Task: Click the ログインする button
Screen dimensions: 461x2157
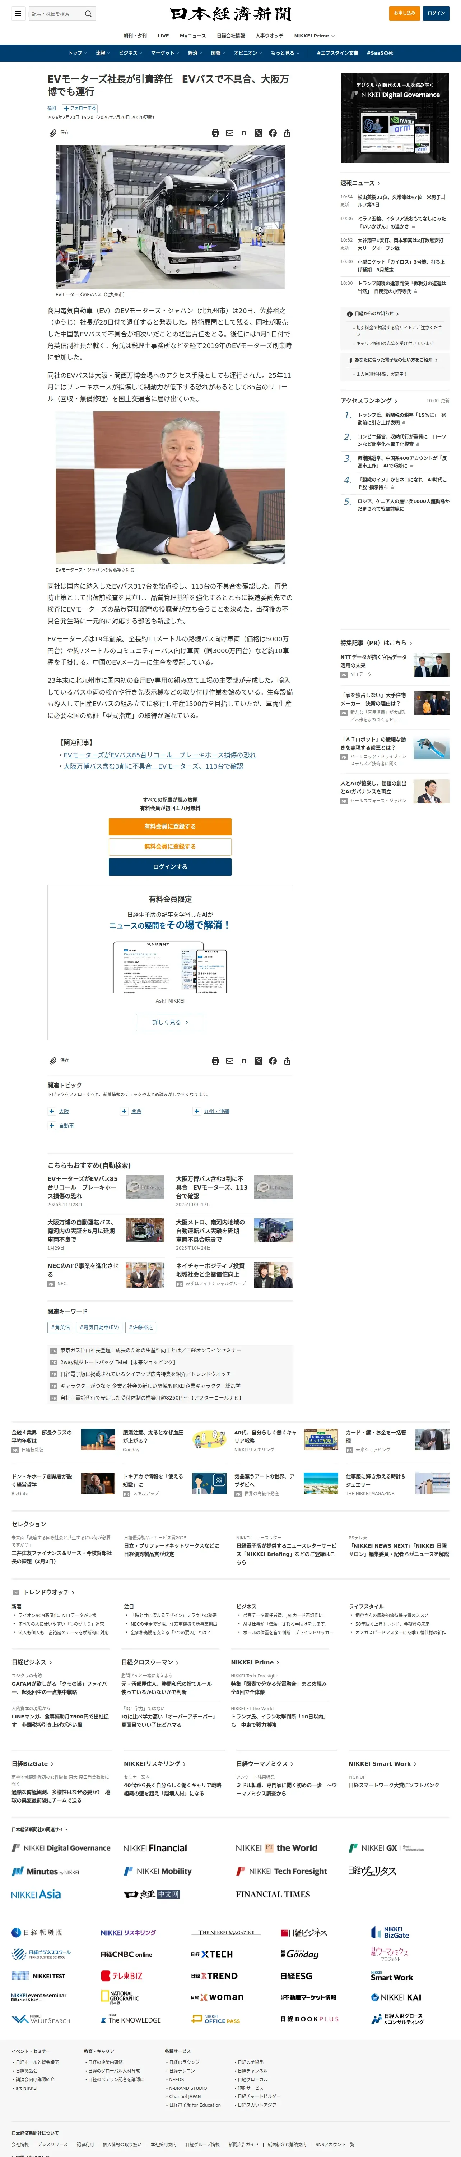Action: point(170,867)
